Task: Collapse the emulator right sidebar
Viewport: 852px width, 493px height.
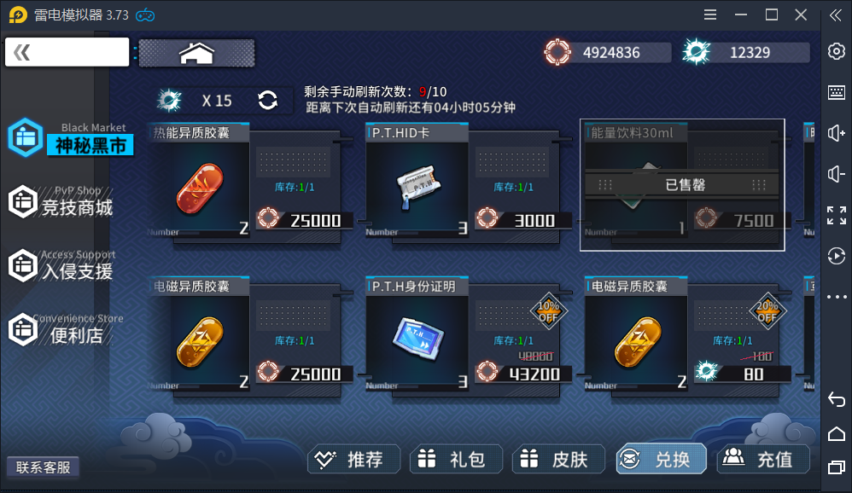Action: [836, 15]
